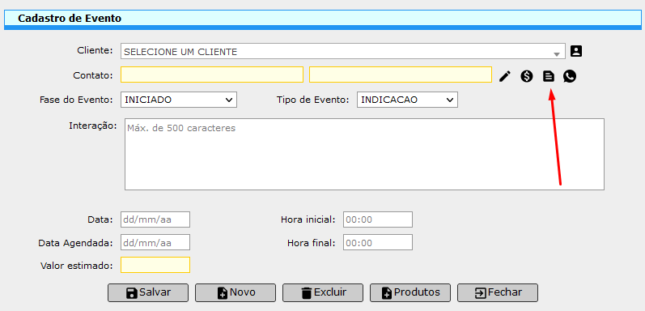Click the Data Agendada field
645x311 pixels.
point(155,242)
